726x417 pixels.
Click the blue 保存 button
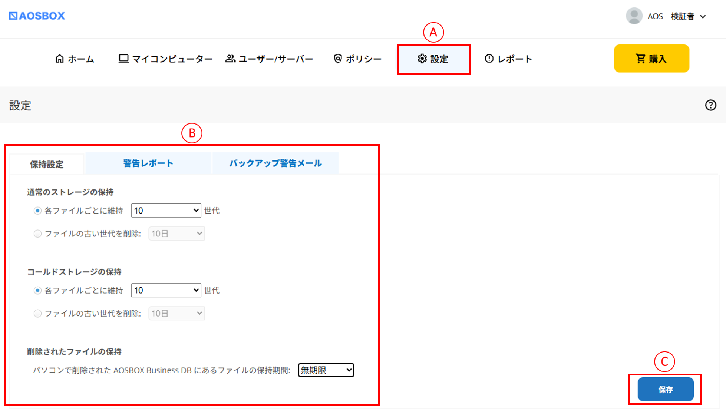[666, 389]
